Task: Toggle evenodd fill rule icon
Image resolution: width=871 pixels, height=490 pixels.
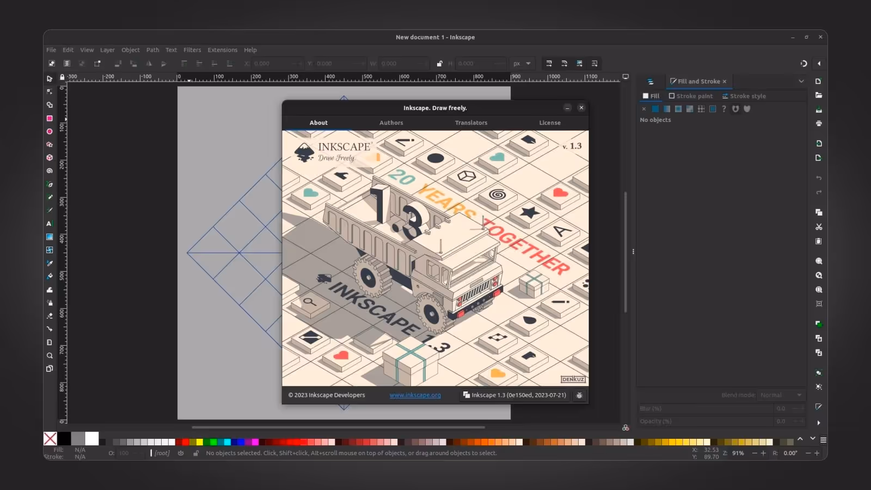Action: [x=735, y=109]
